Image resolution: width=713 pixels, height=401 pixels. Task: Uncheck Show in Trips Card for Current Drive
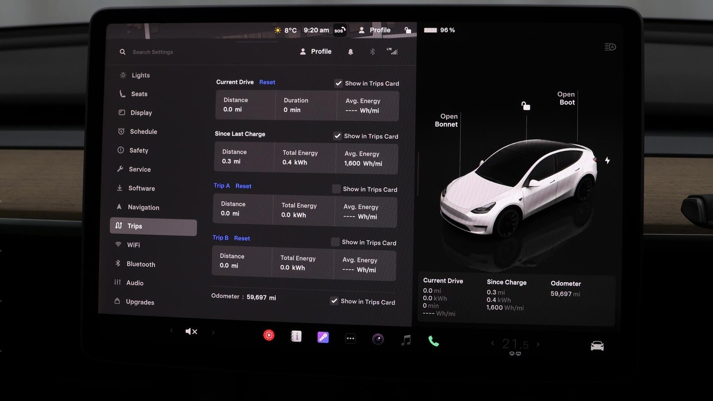pyautogui.click(x=338, y=83)
